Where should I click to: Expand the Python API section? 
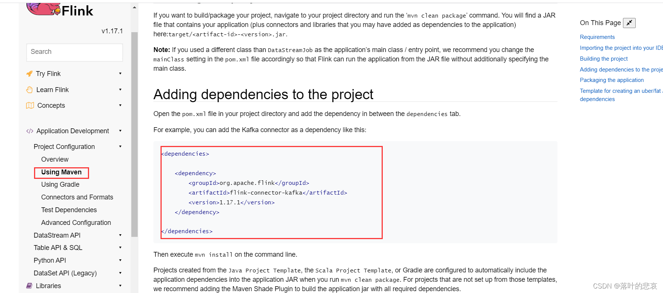point(120,260)
